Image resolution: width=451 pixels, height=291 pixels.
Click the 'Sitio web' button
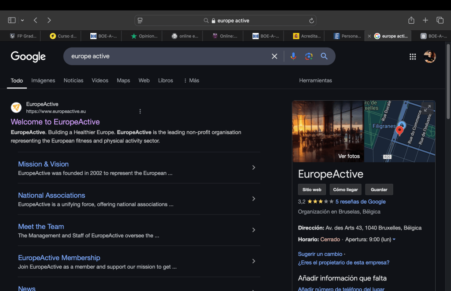tap(312, 190)
